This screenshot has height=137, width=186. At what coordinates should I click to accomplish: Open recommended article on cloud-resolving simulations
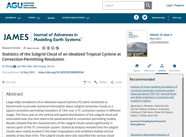pyautogui.click(x=154, y=94)
